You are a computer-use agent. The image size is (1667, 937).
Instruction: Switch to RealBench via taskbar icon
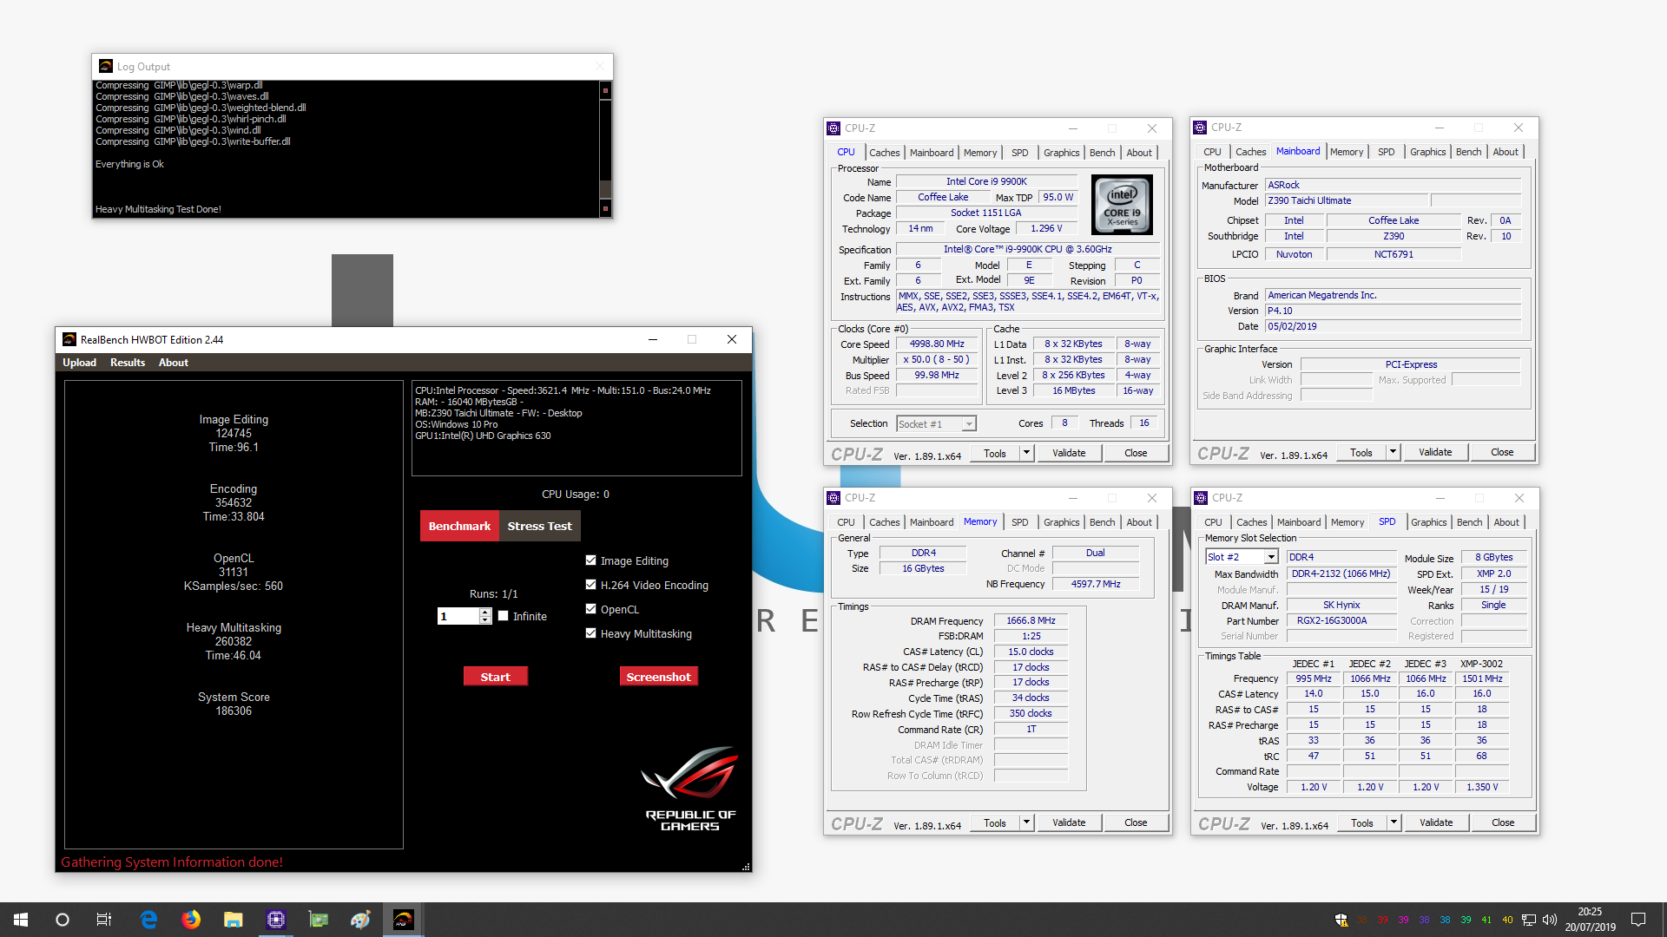click(404, 920)
